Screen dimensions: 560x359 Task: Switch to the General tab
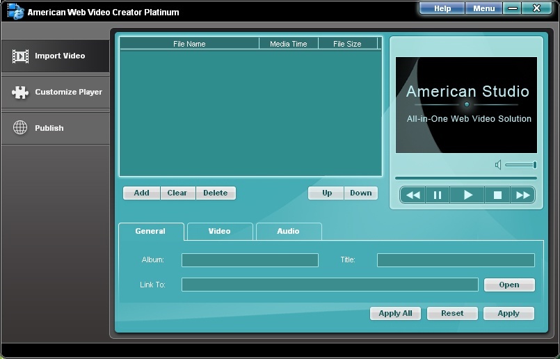(151, 232)
